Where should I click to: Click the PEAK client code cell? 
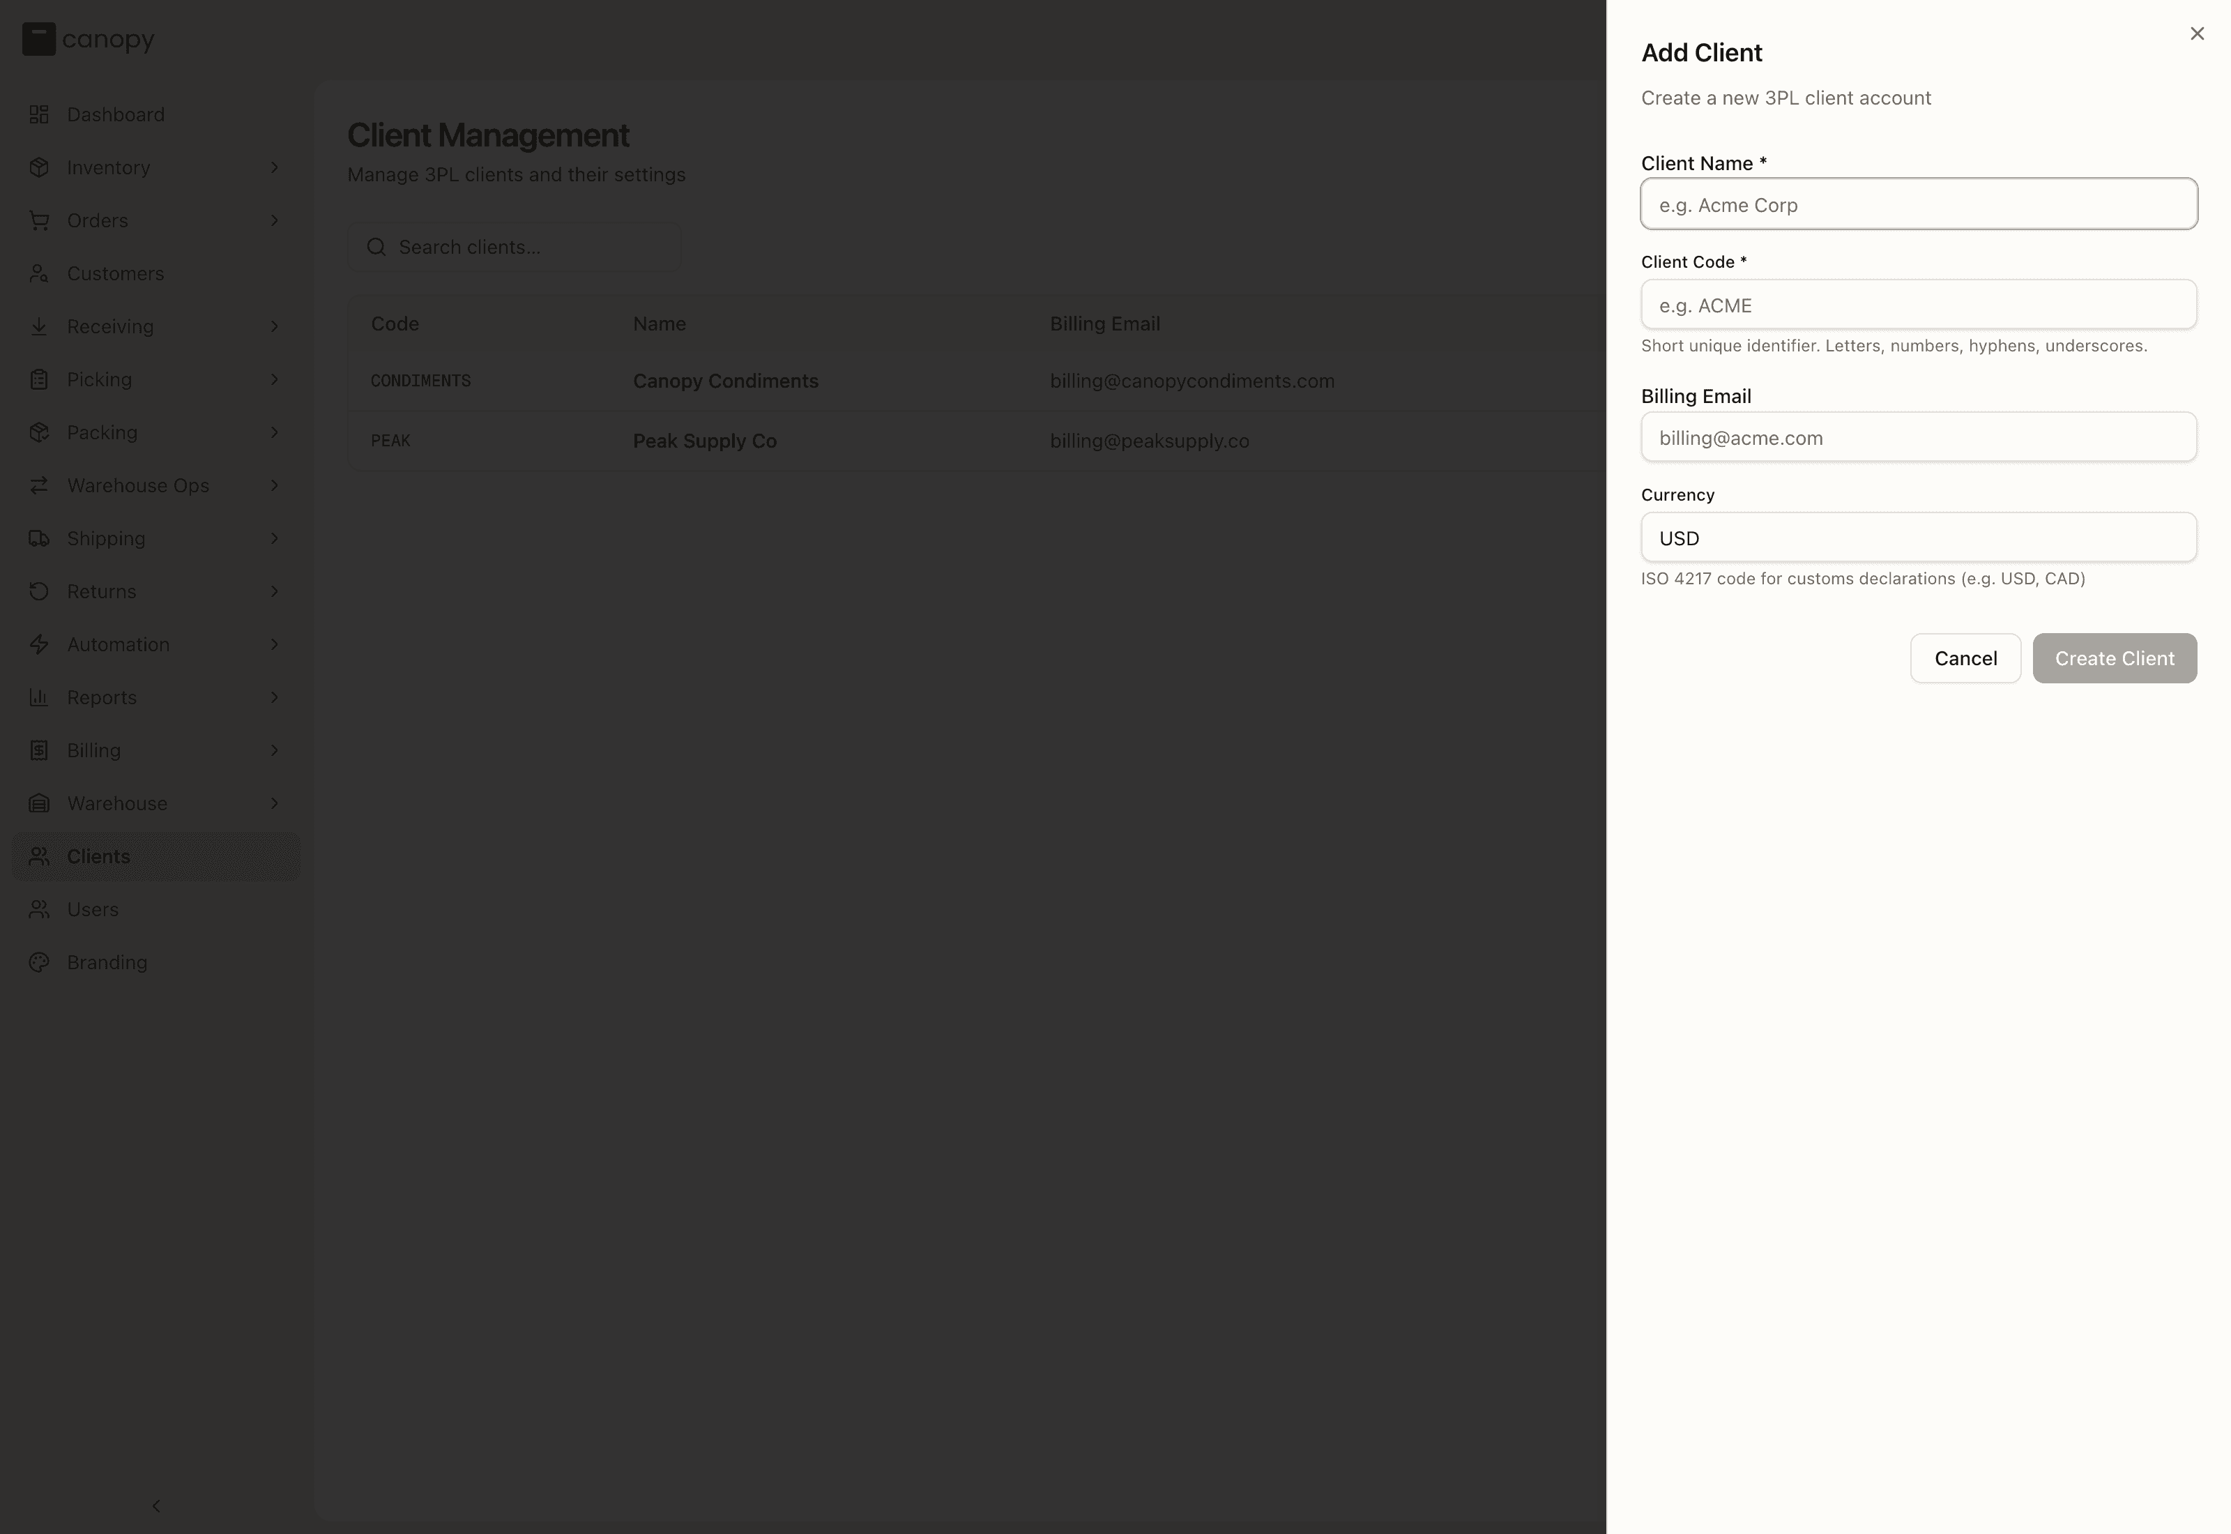[x=390, y=440]
